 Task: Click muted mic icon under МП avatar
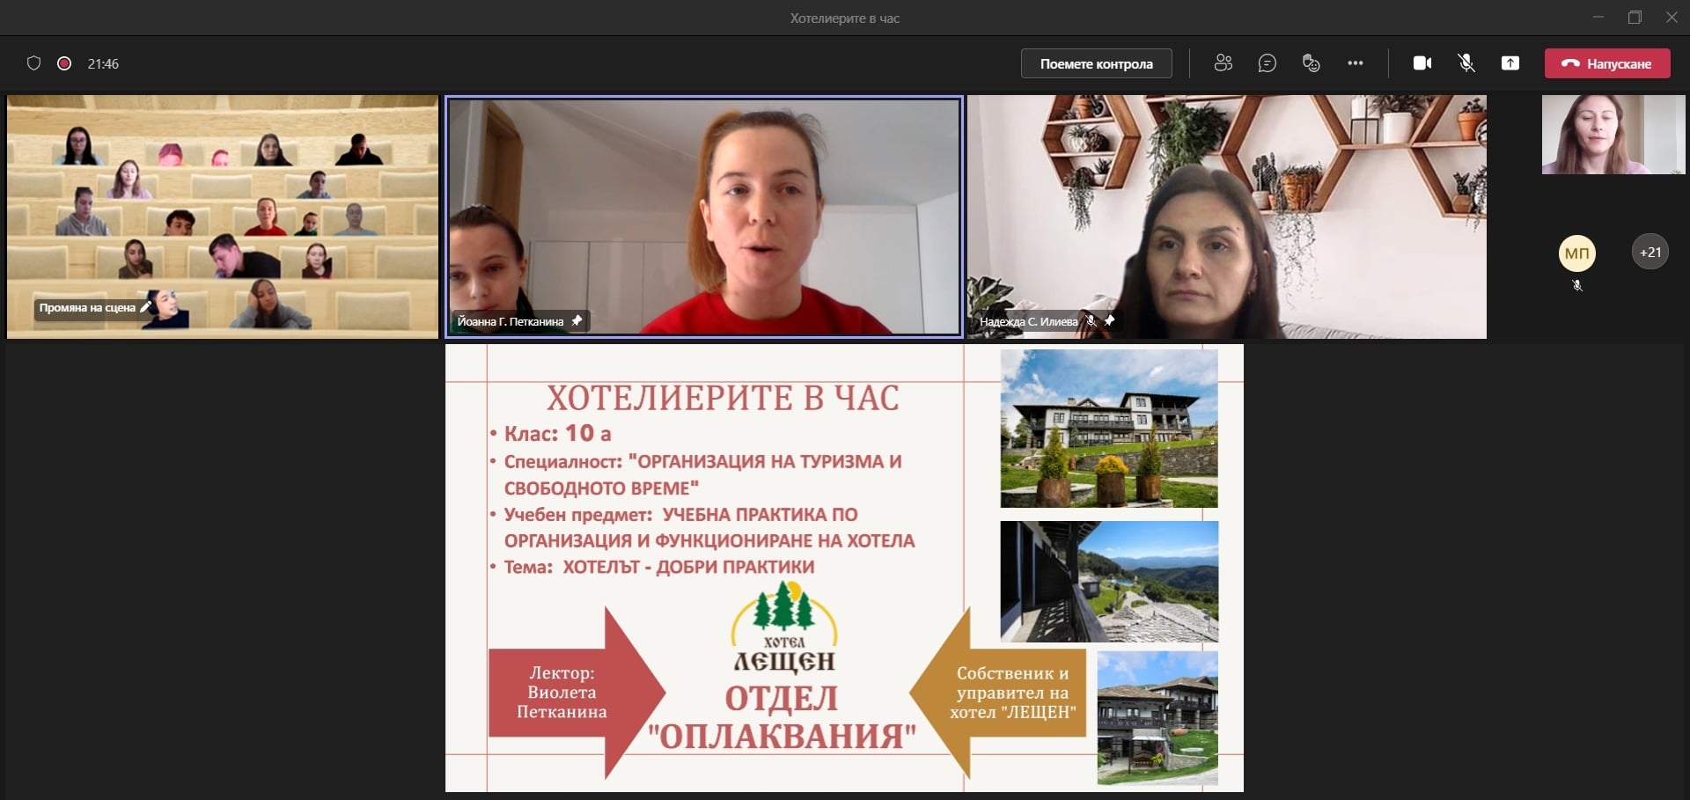pyautogui.click(x=1577, y=286)
